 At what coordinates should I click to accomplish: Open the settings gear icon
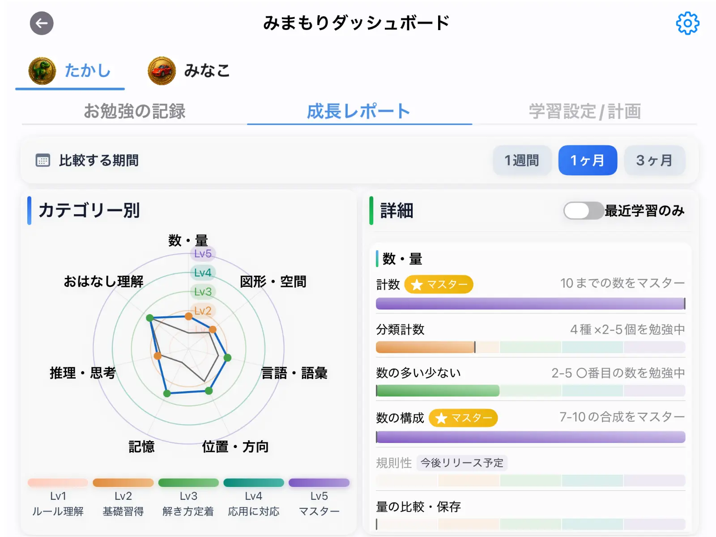688,24
